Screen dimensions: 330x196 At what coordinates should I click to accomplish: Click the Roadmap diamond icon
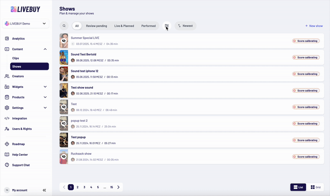point(7,144)
